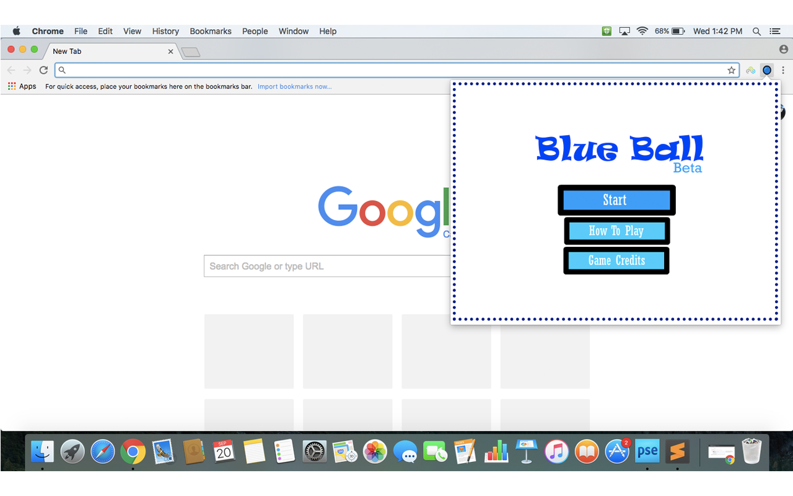Image resolution: width=793 pixels, height=496 pixels.
Task: Open the History menu
Action: [165, 31]
